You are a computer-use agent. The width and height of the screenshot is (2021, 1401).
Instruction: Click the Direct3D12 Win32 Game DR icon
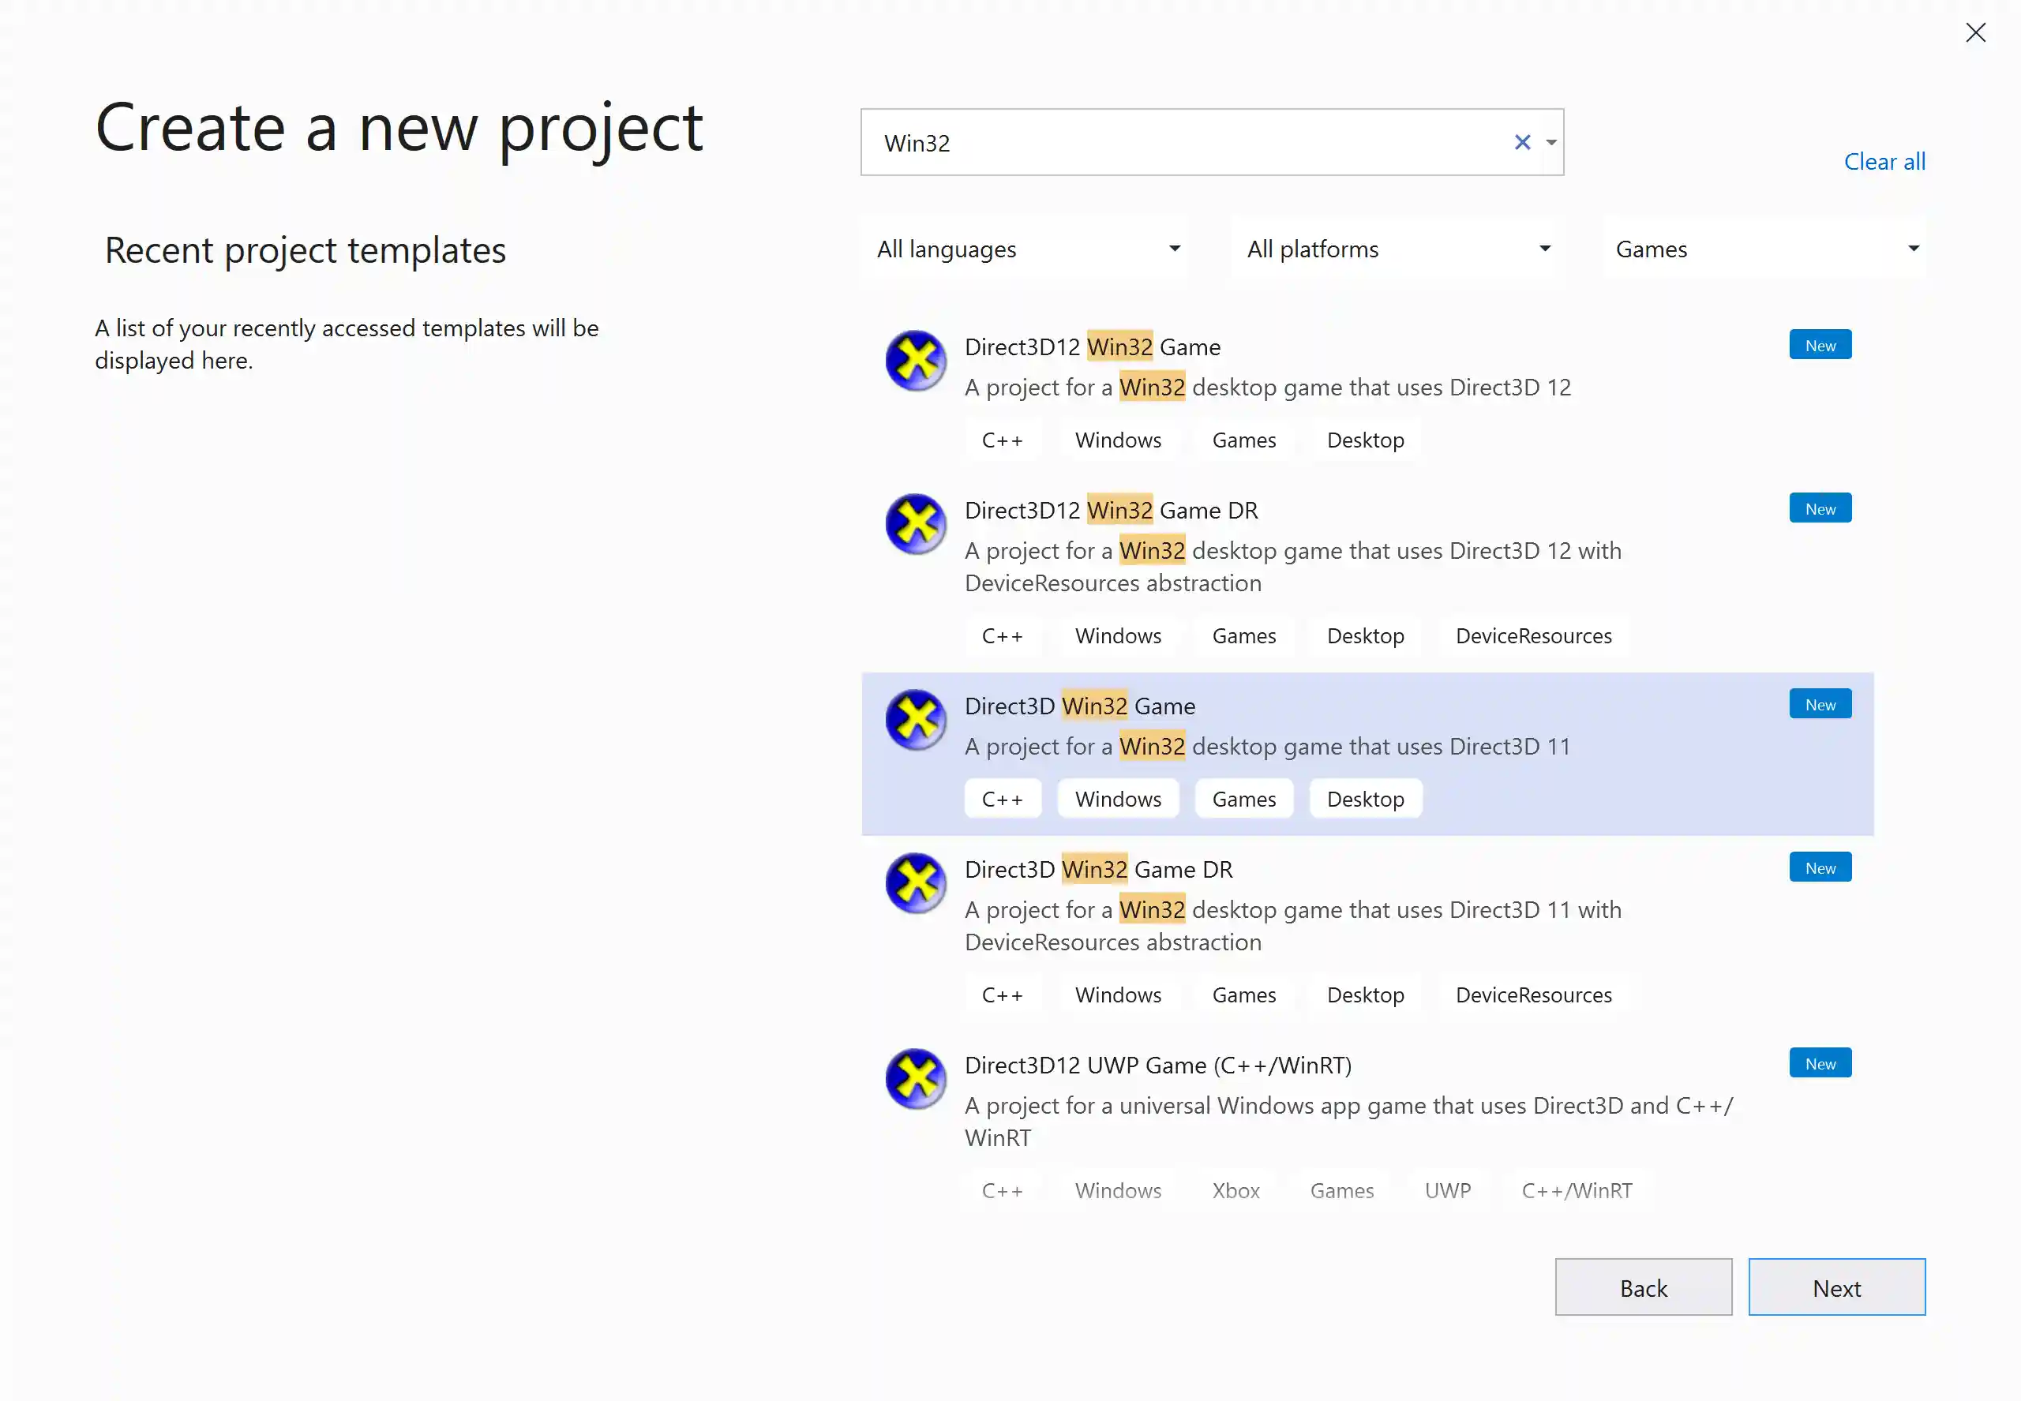[x=916, y=524]
